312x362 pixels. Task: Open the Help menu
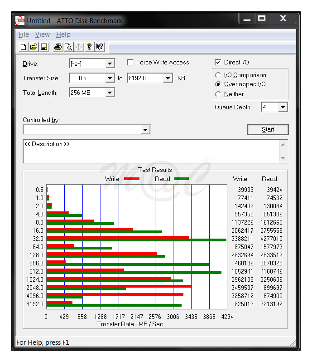pyautogui.click(x=63, y=34)
